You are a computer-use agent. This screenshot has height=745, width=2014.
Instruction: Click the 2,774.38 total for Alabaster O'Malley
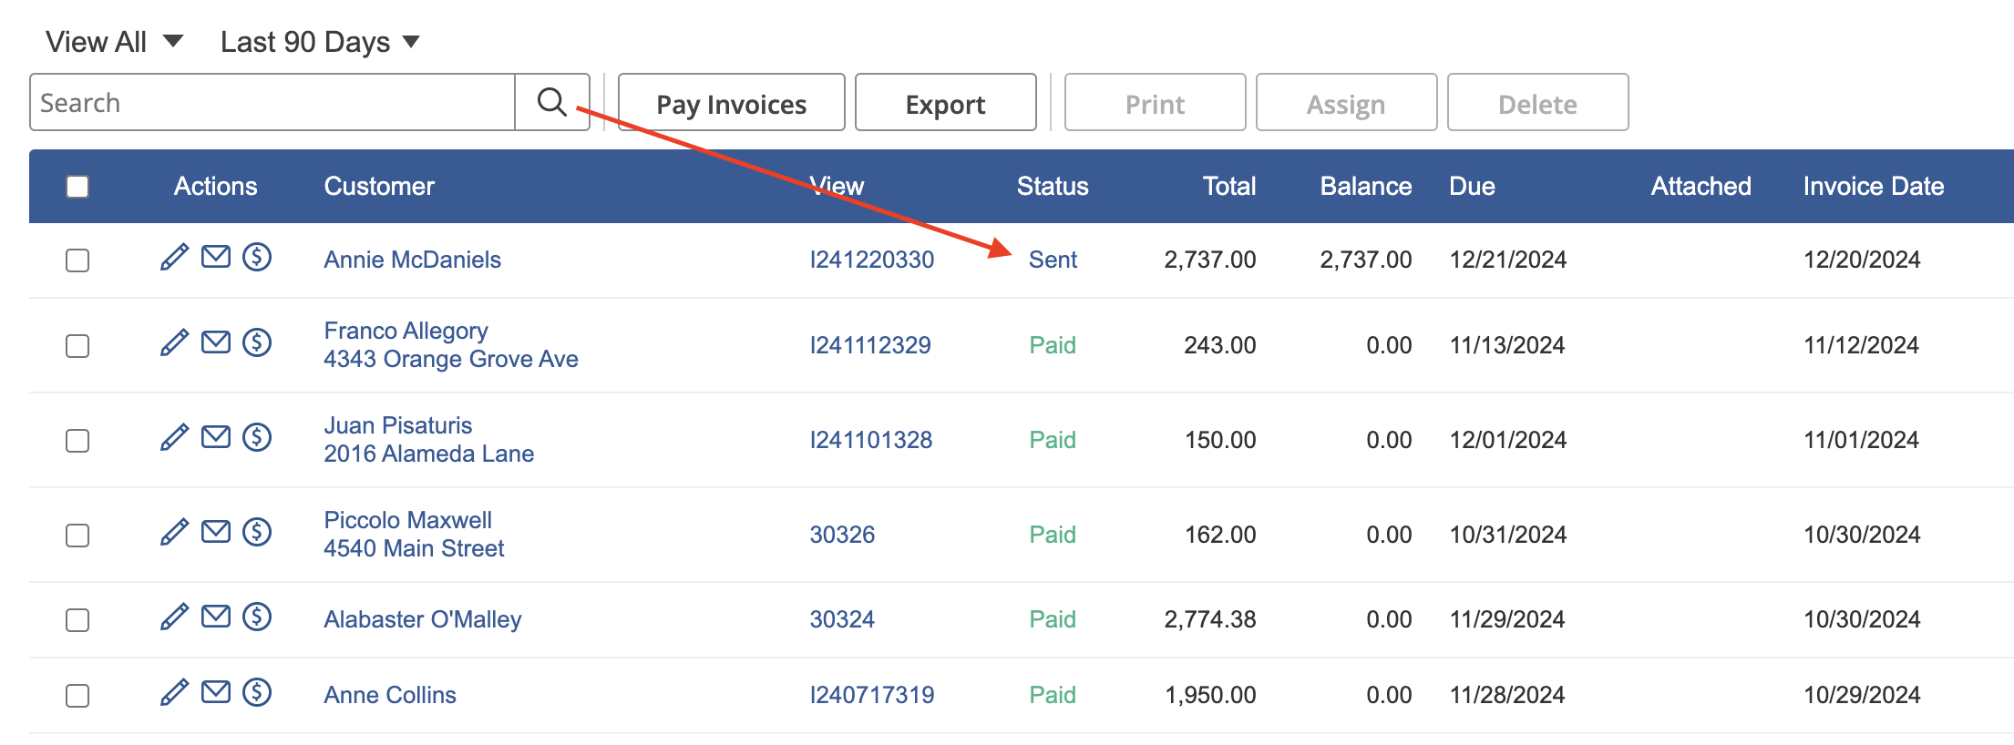point(1210,619)
